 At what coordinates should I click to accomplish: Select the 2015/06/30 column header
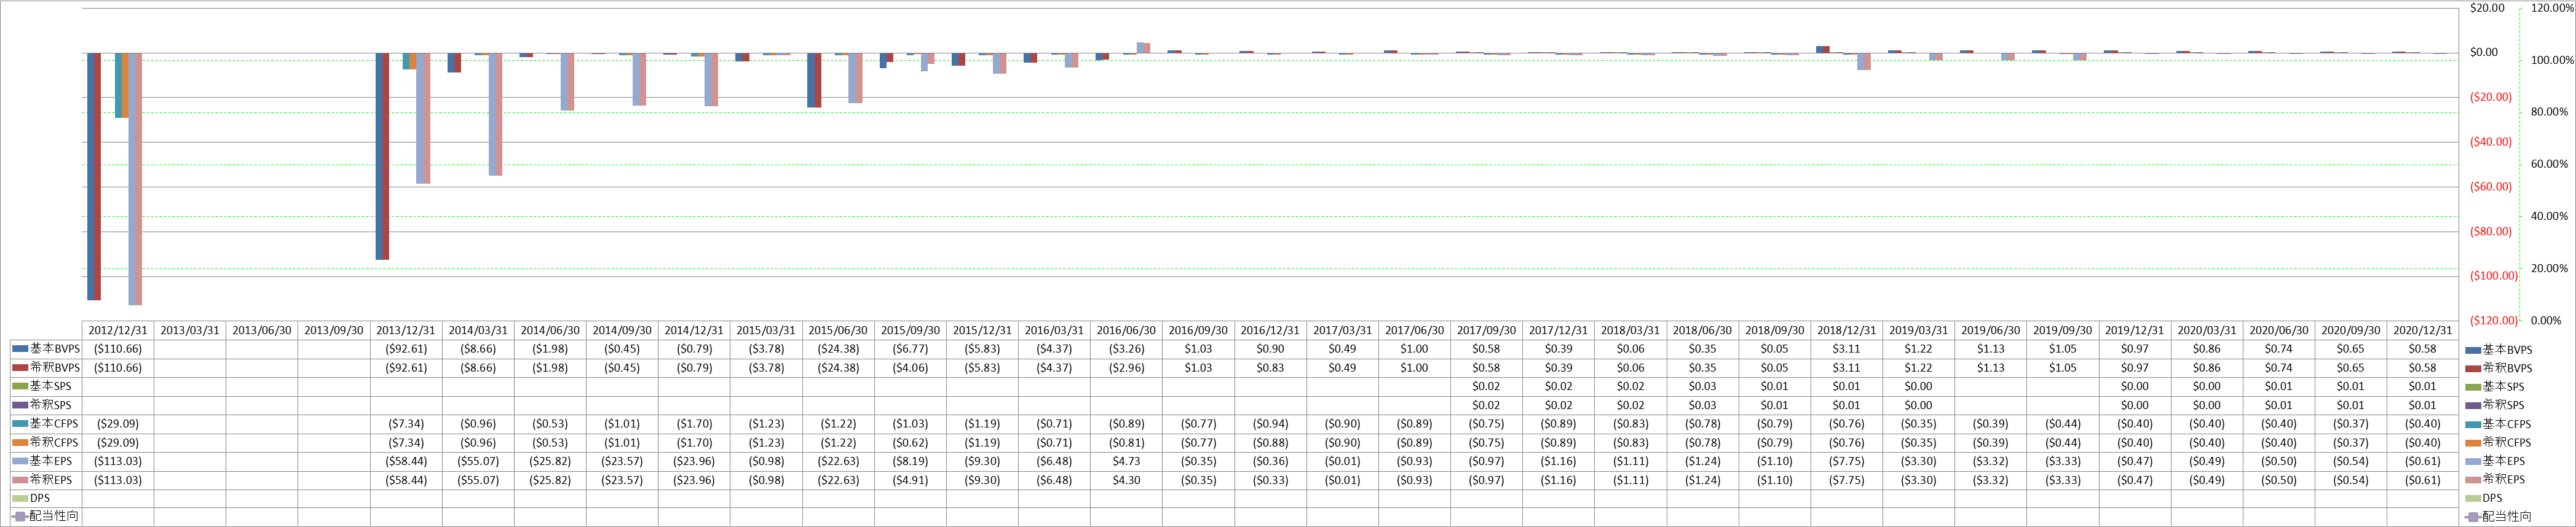(x=838, y=330)
